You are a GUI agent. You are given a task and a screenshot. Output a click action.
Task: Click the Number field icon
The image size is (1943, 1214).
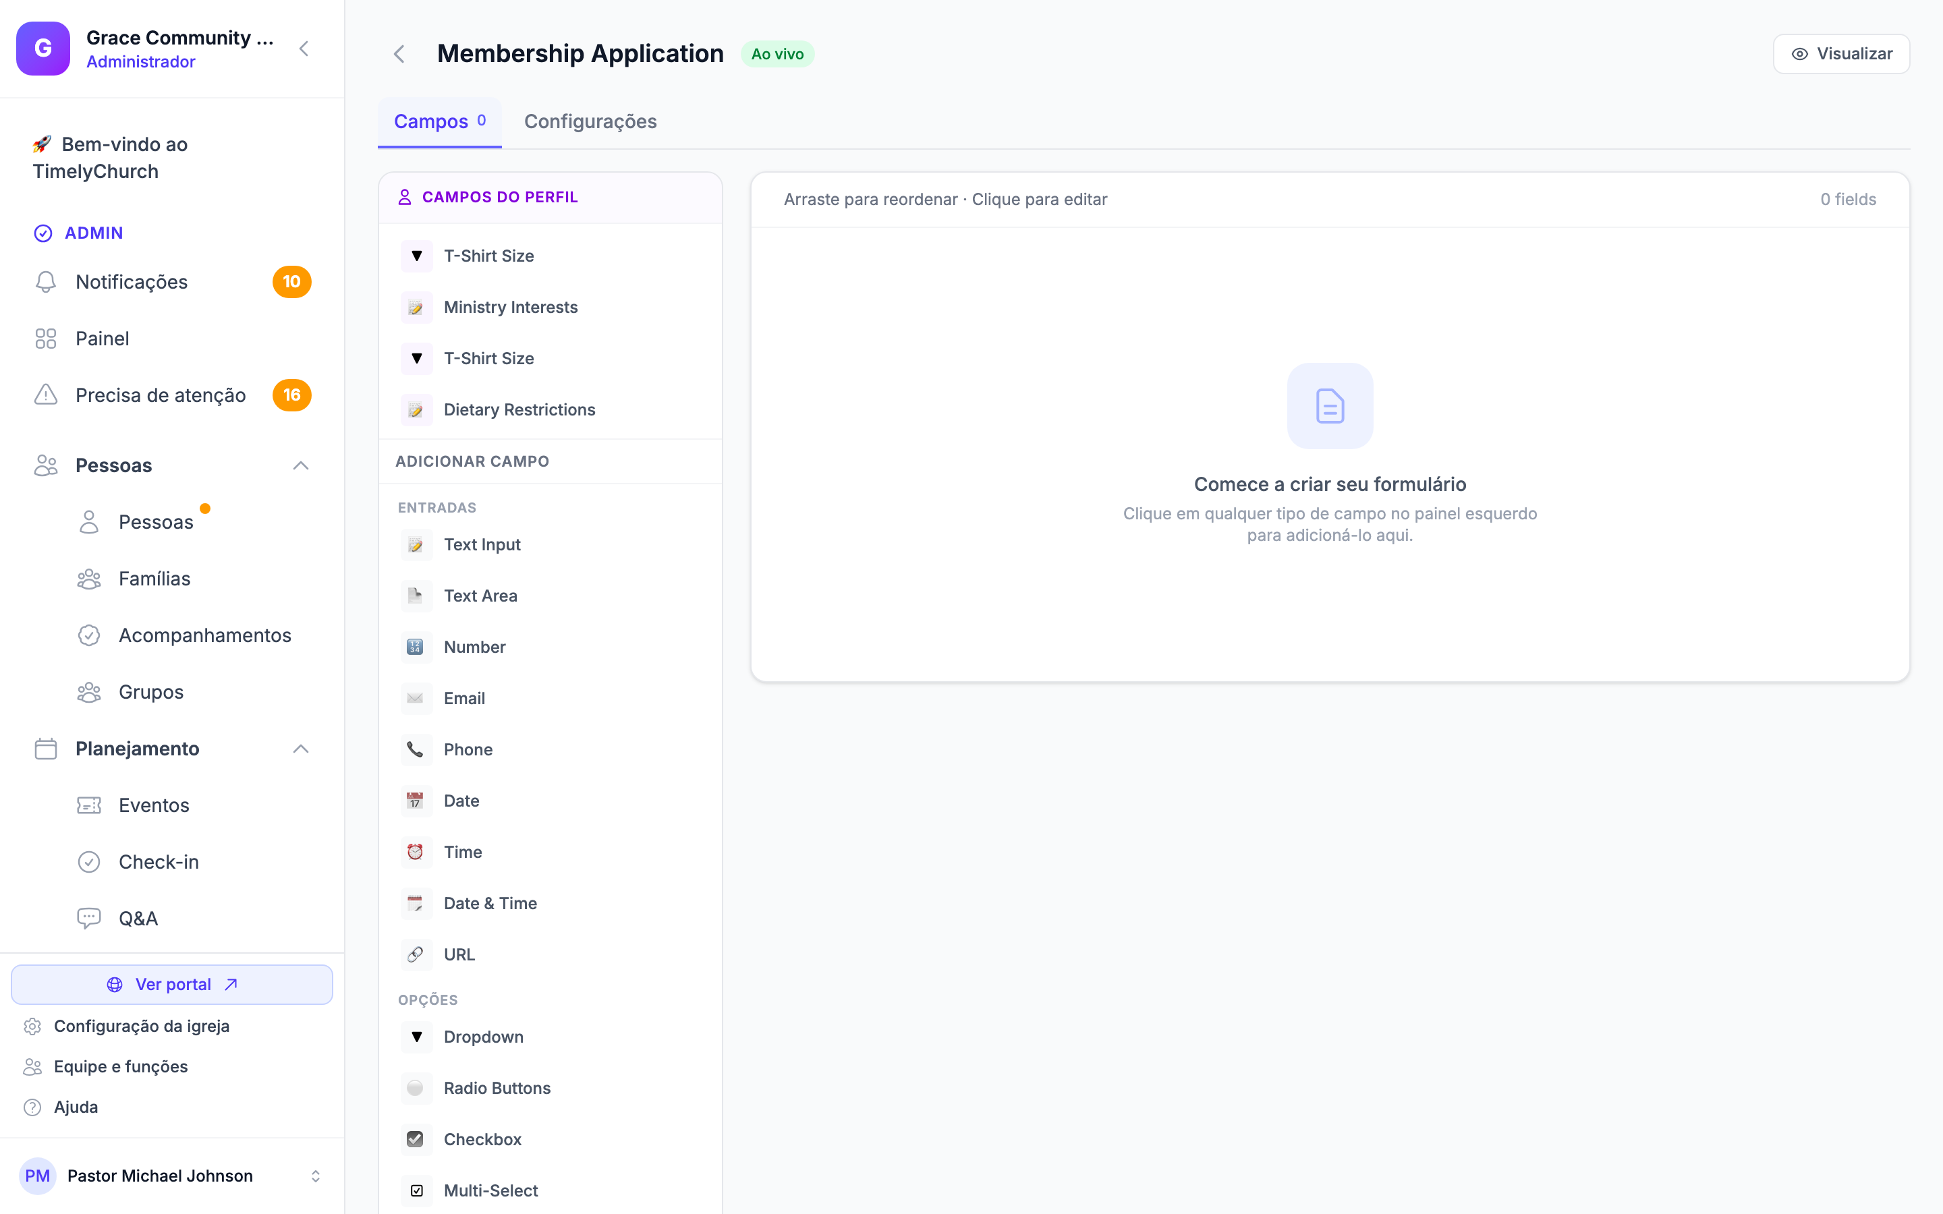(416, 647)
